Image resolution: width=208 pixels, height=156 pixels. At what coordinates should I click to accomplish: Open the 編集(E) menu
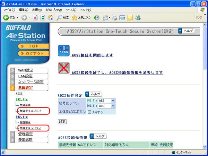point(24,10)
